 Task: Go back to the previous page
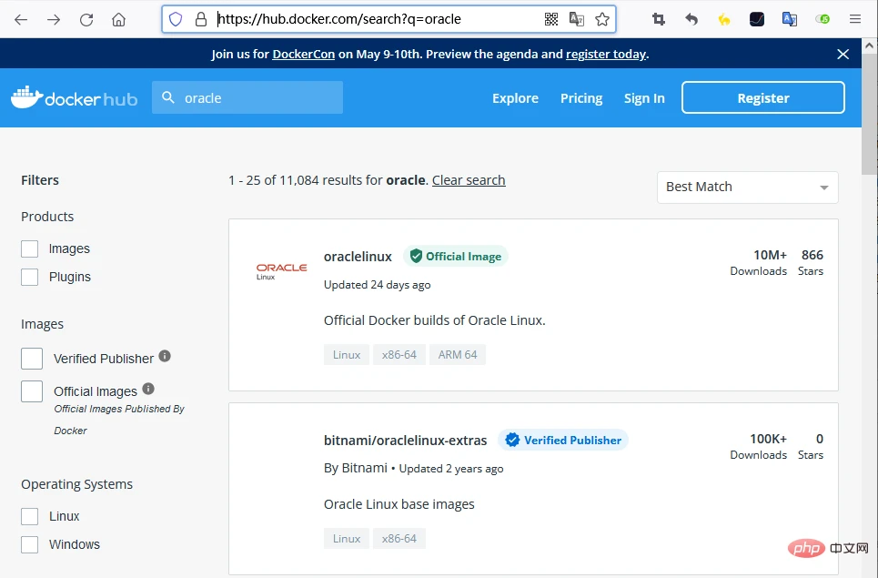21,20
